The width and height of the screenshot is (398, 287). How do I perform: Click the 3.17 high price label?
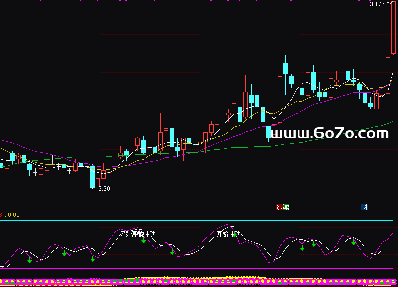[375, 4]
